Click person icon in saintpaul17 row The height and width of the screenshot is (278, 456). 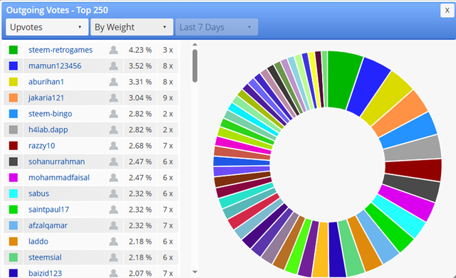click(113, 210)
